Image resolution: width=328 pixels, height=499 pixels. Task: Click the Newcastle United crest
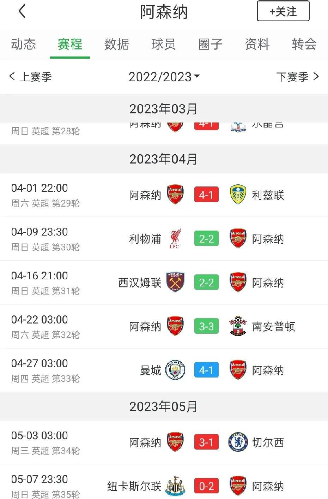[x=175, y=486]
